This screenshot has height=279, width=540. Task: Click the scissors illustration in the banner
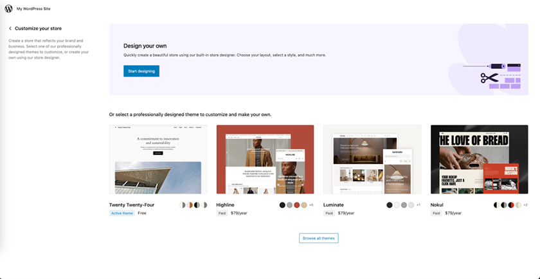tap(489, 79)
